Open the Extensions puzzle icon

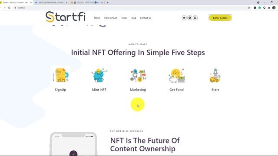pyautogui.click(x=269, y=8)
